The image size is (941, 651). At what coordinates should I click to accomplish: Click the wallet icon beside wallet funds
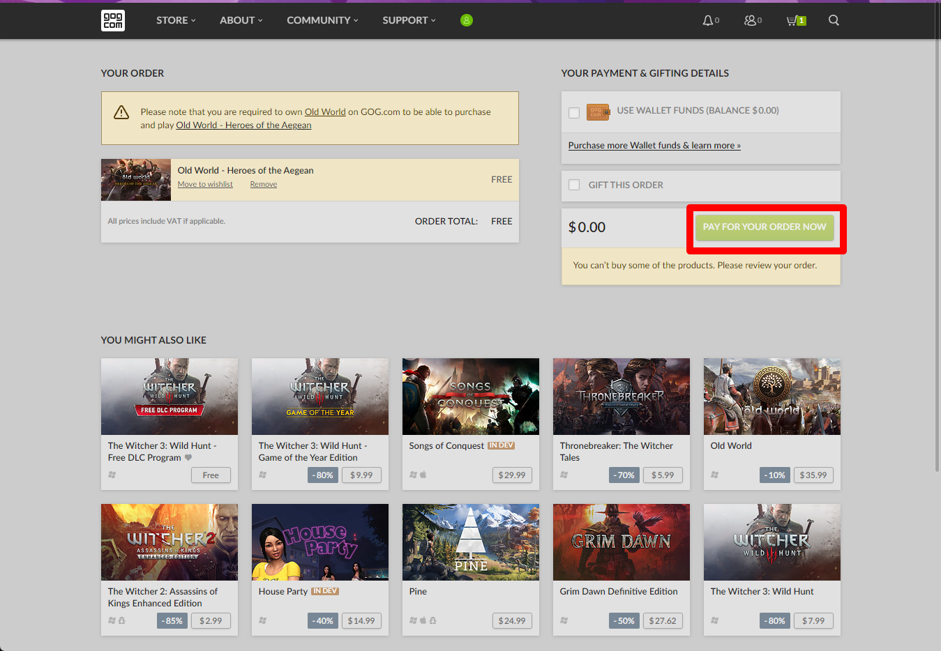click(598, 112)
